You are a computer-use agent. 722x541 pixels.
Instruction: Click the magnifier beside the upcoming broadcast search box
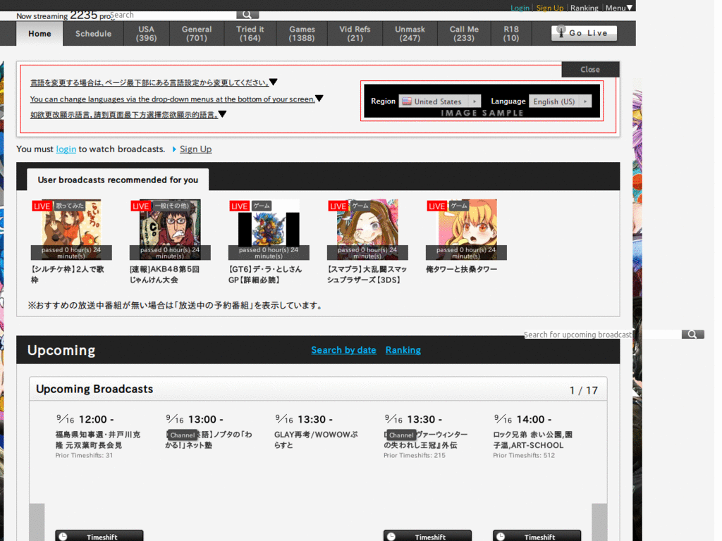(691, 334)
